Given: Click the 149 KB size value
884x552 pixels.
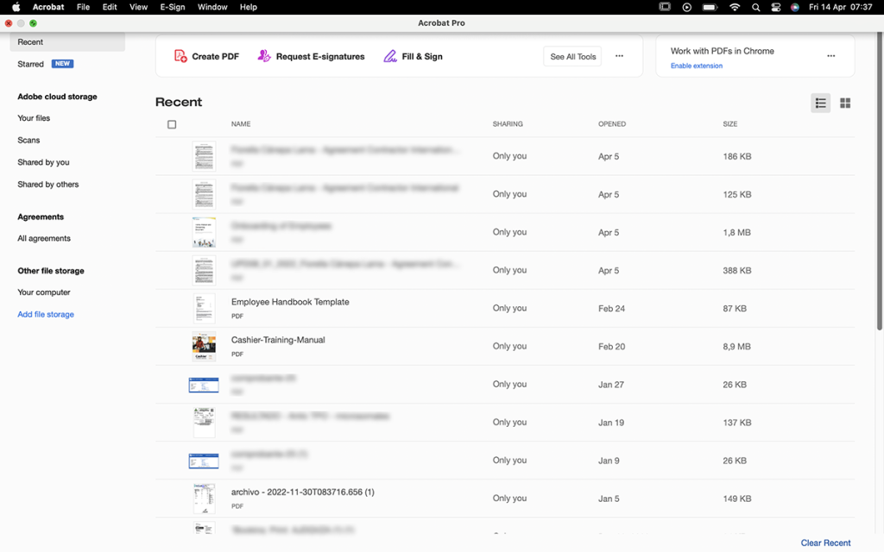Looking at the screenshot, I should tap(737, 499).
